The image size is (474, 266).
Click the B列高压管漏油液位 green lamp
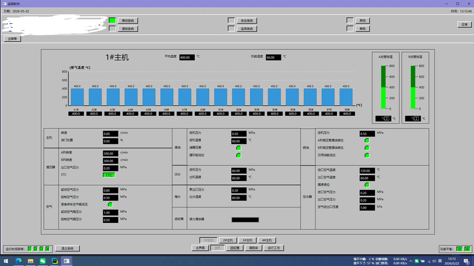(x=367, y=148)
